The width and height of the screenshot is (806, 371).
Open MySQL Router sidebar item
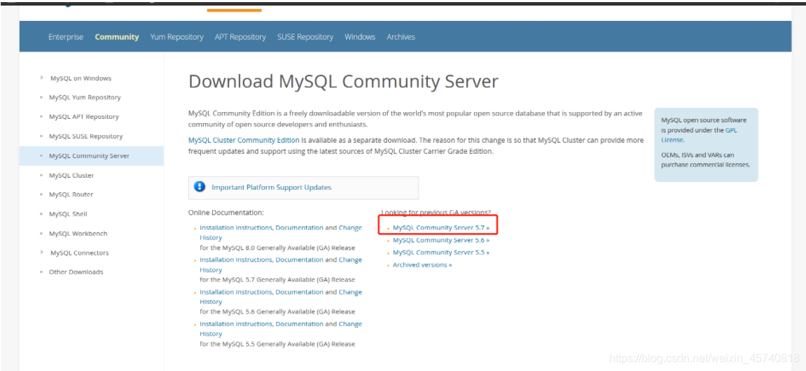(71, 194)
